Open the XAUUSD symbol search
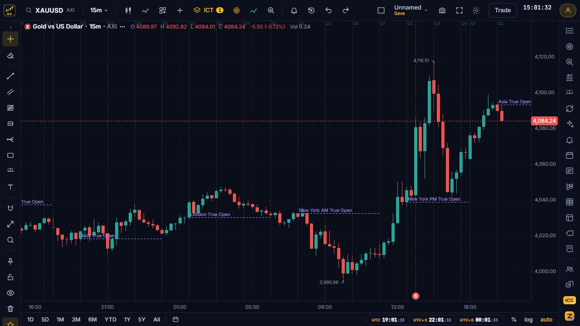Image resolution: width=580 pixels, height=326 pixels. click(50, 10)
